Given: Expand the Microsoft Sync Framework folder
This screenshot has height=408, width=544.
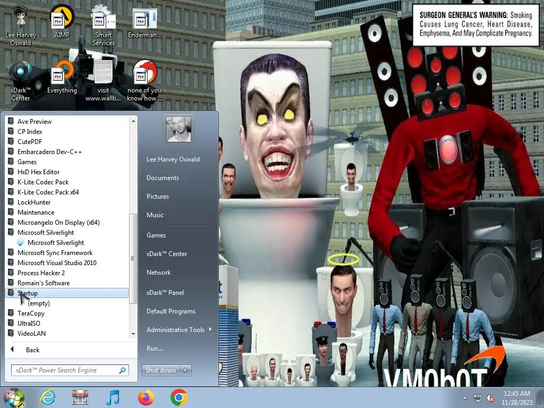Looking at the screenshot, I should point(66,252).
